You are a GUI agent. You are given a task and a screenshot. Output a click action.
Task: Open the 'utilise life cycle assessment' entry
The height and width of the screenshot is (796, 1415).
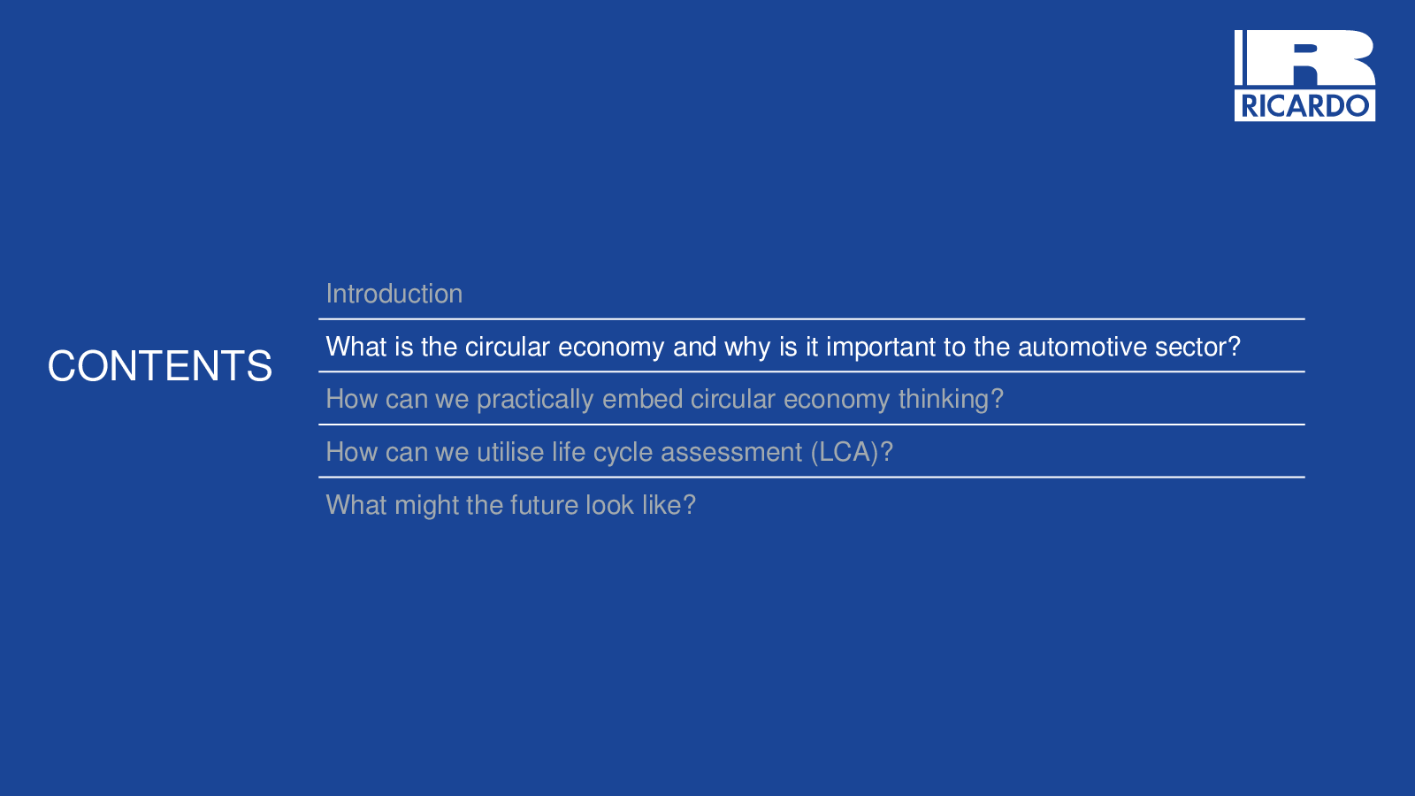click(609, 452)
